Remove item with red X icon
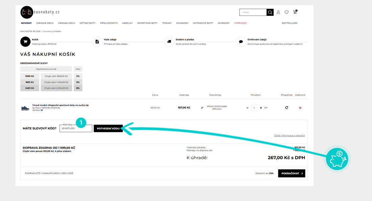 coord(300,108)
